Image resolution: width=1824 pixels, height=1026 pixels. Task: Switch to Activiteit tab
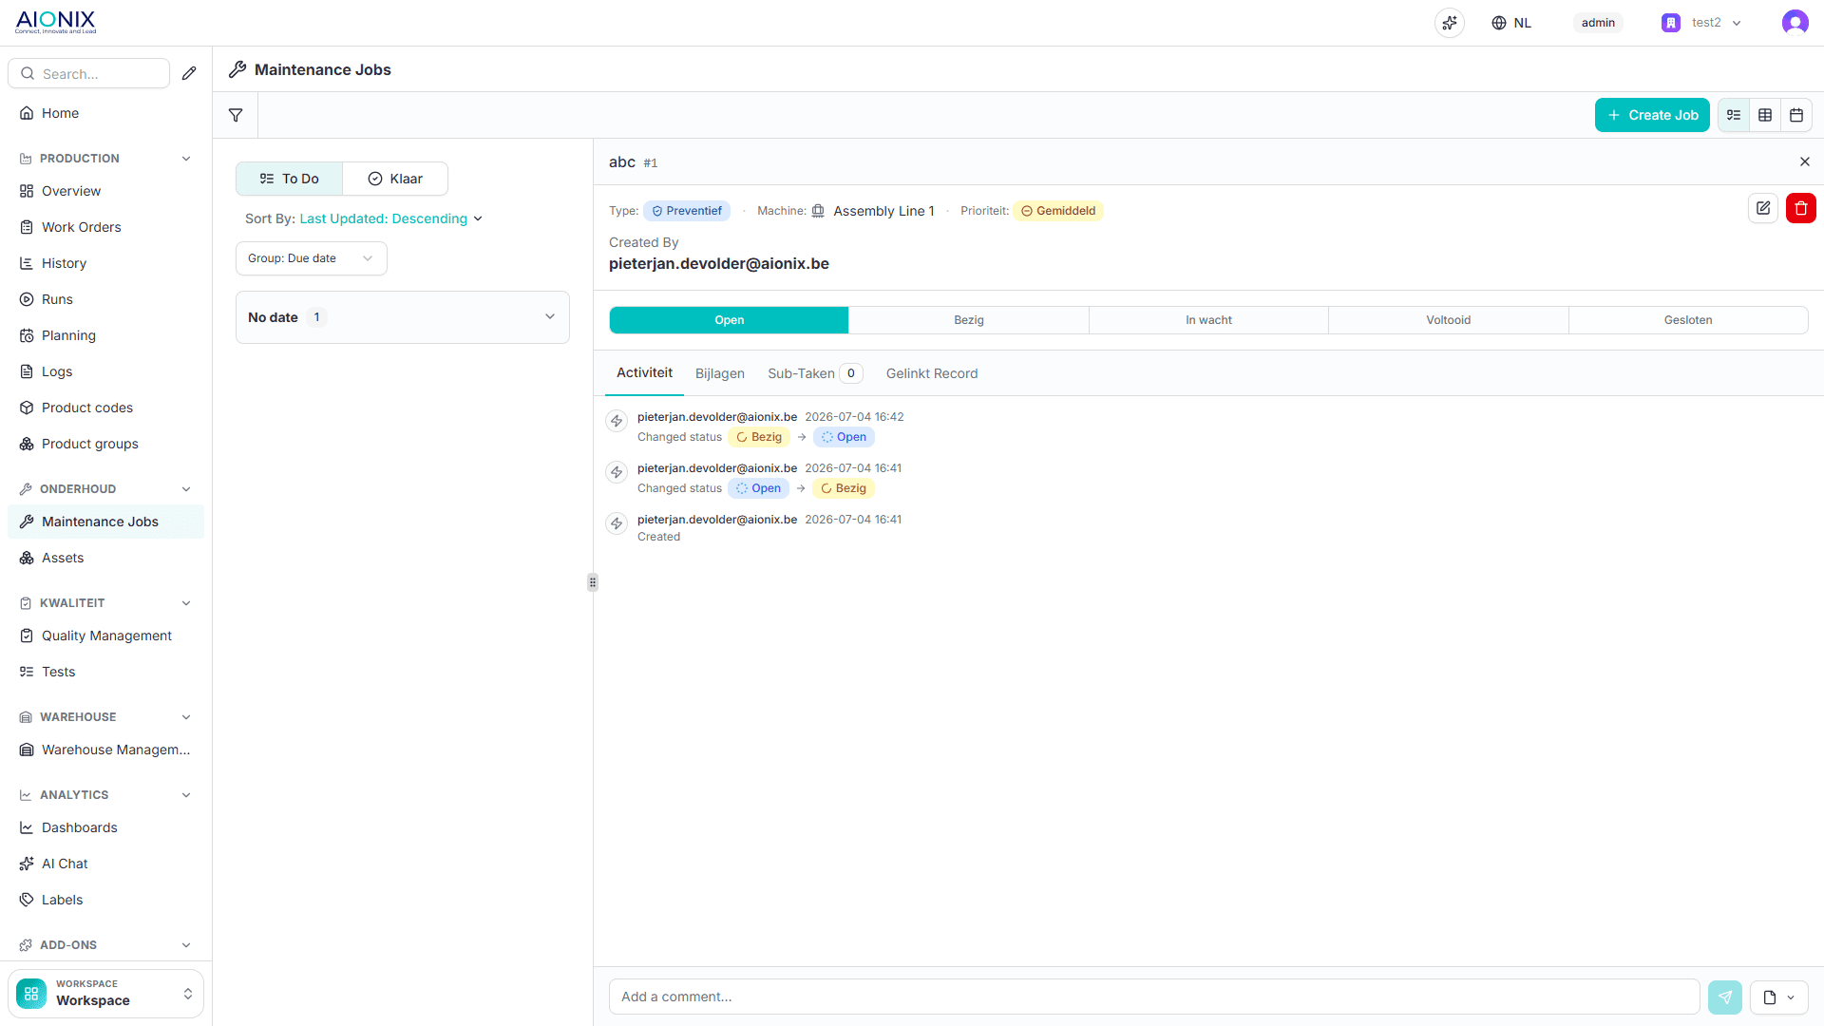[x=644, y=372]
